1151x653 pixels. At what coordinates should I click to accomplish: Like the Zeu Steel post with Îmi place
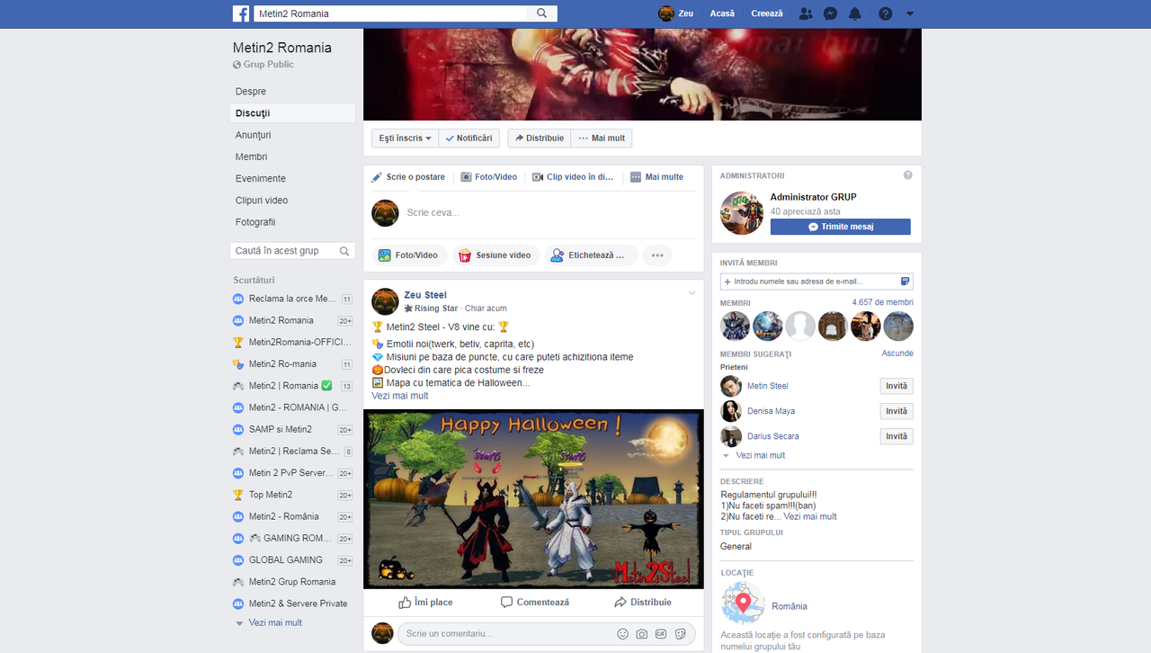[425, 602]
